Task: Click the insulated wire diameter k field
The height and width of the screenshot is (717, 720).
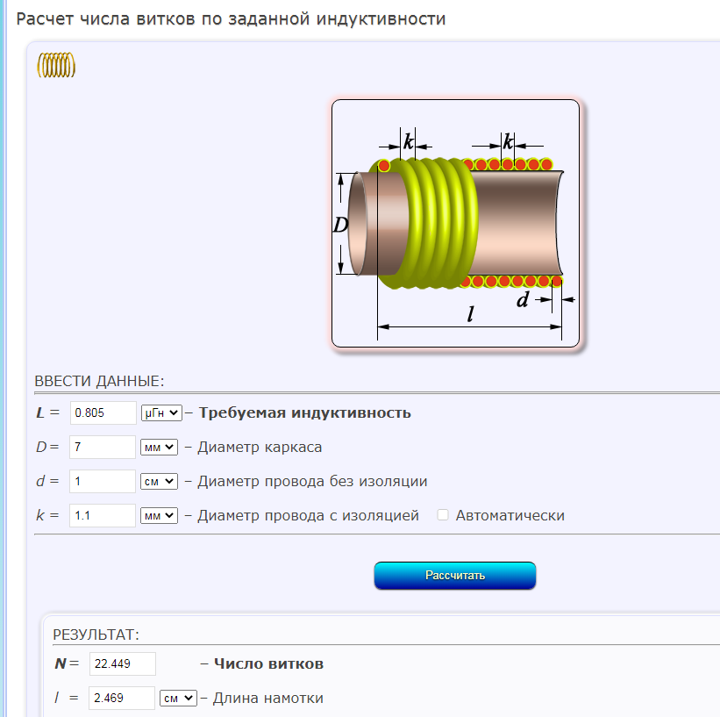Action: (x=103, y=515)
